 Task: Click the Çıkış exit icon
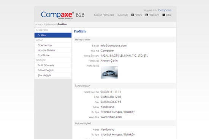164,15
